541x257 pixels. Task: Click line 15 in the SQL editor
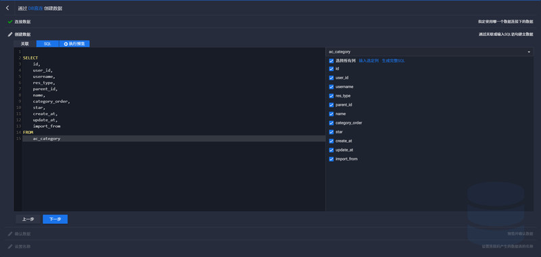click(174, 139)
